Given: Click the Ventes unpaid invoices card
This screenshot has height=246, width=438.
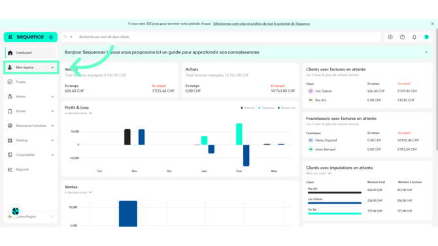Looking at the screenshot, I should tap(120, 80).
